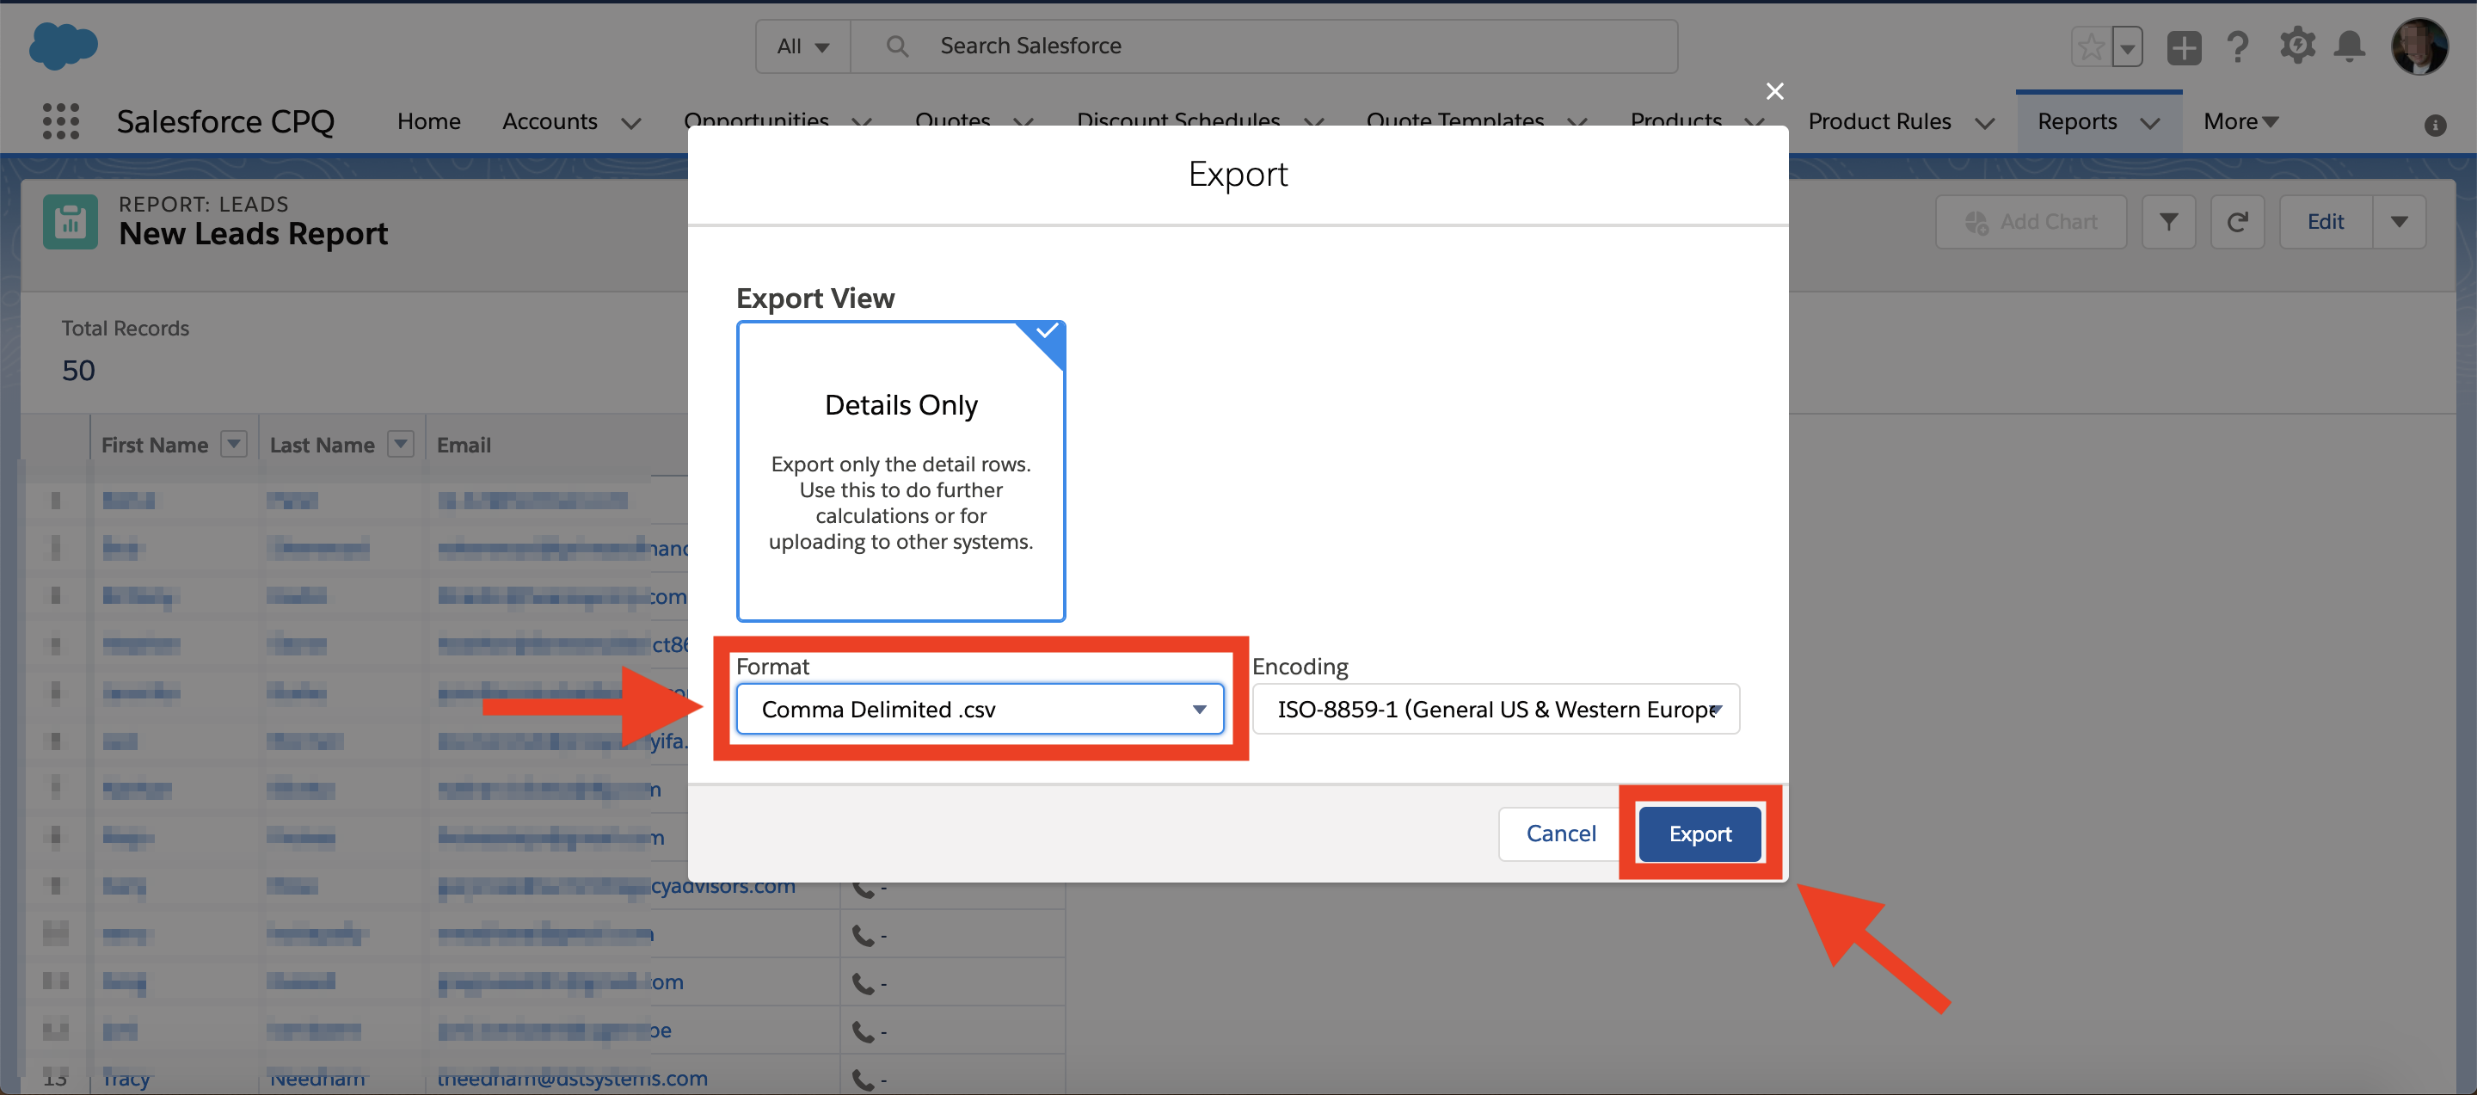This screenshot has width=2477, height=1095.
Task: Open the Encoding ISO-8859-1 dropdown
Action: pos(1496,709)
